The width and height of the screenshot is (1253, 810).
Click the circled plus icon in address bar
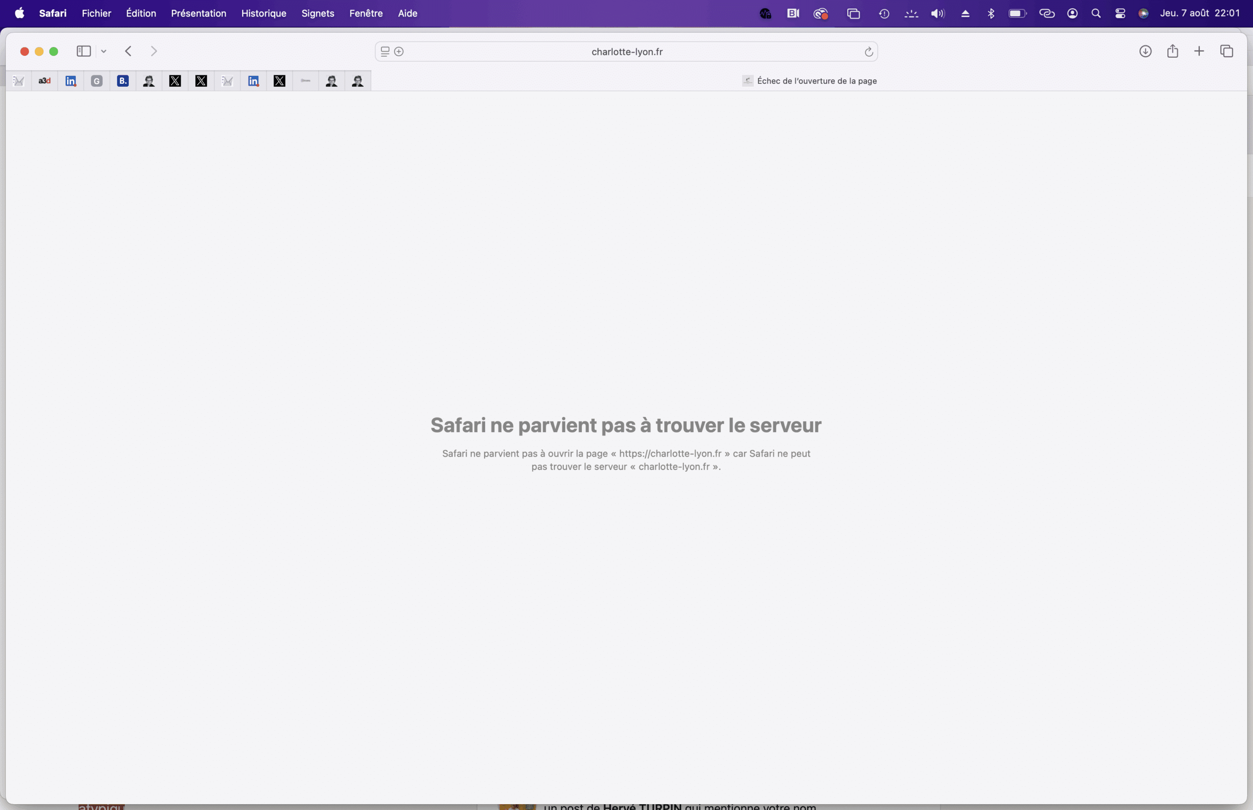[x=399, y=51]
